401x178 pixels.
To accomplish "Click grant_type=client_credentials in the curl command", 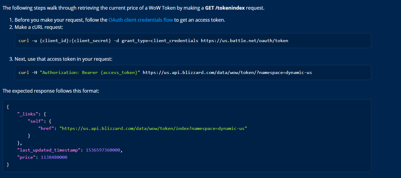I will 160,41.
